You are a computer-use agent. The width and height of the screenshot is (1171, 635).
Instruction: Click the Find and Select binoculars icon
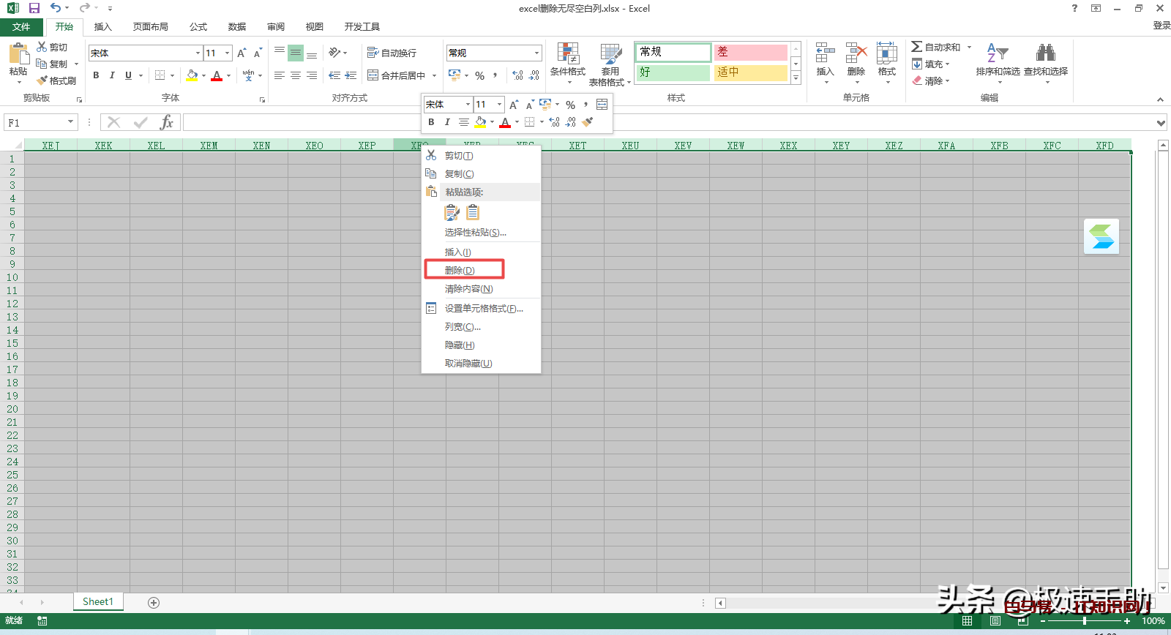pos(1045,53)
